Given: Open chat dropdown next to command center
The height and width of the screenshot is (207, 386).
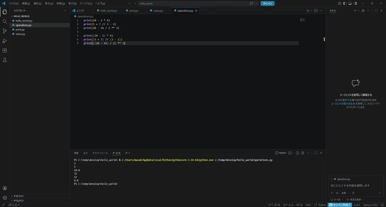Looking at the screenshot, I should [x=256, y=4].
